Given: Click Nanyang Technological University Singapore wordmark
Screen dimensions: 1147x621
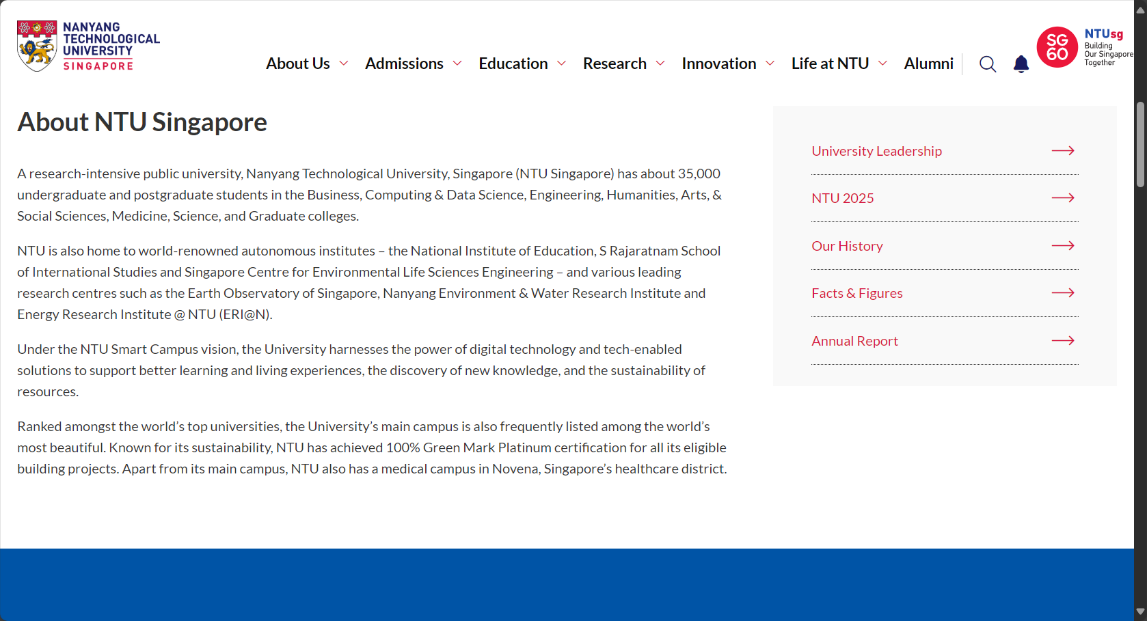Looking at the screenshot, I should point(111,46).
